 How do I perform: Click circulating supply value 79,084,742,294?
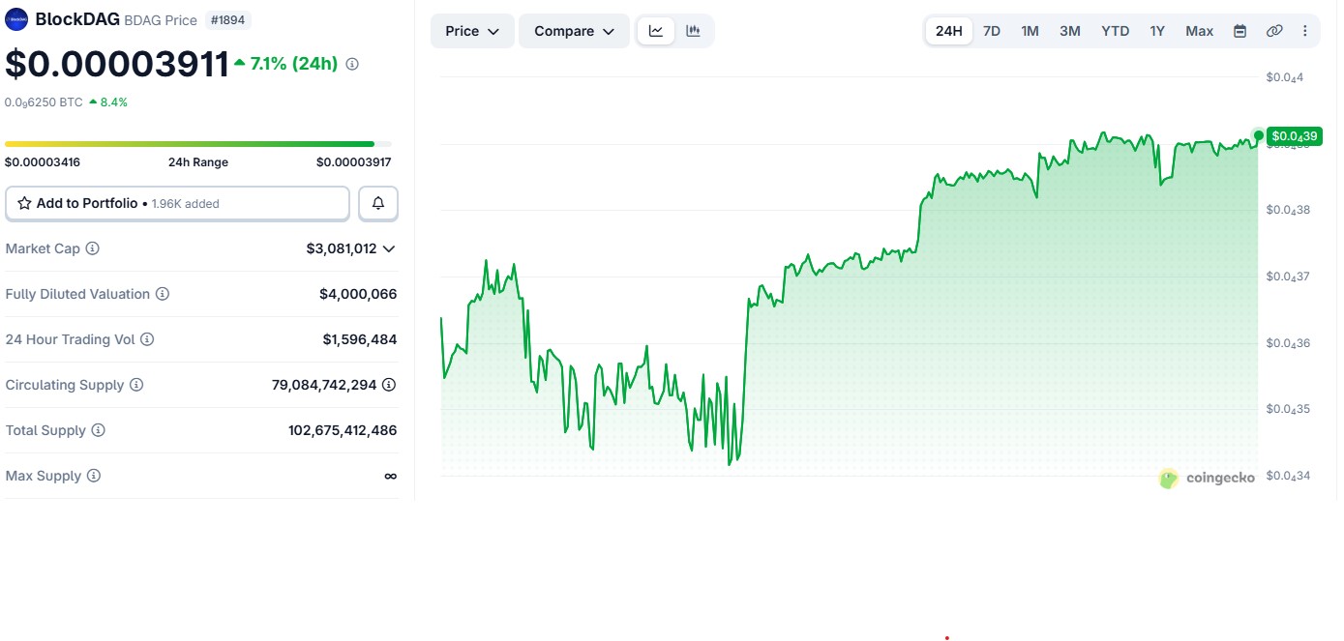click(324, 385)
